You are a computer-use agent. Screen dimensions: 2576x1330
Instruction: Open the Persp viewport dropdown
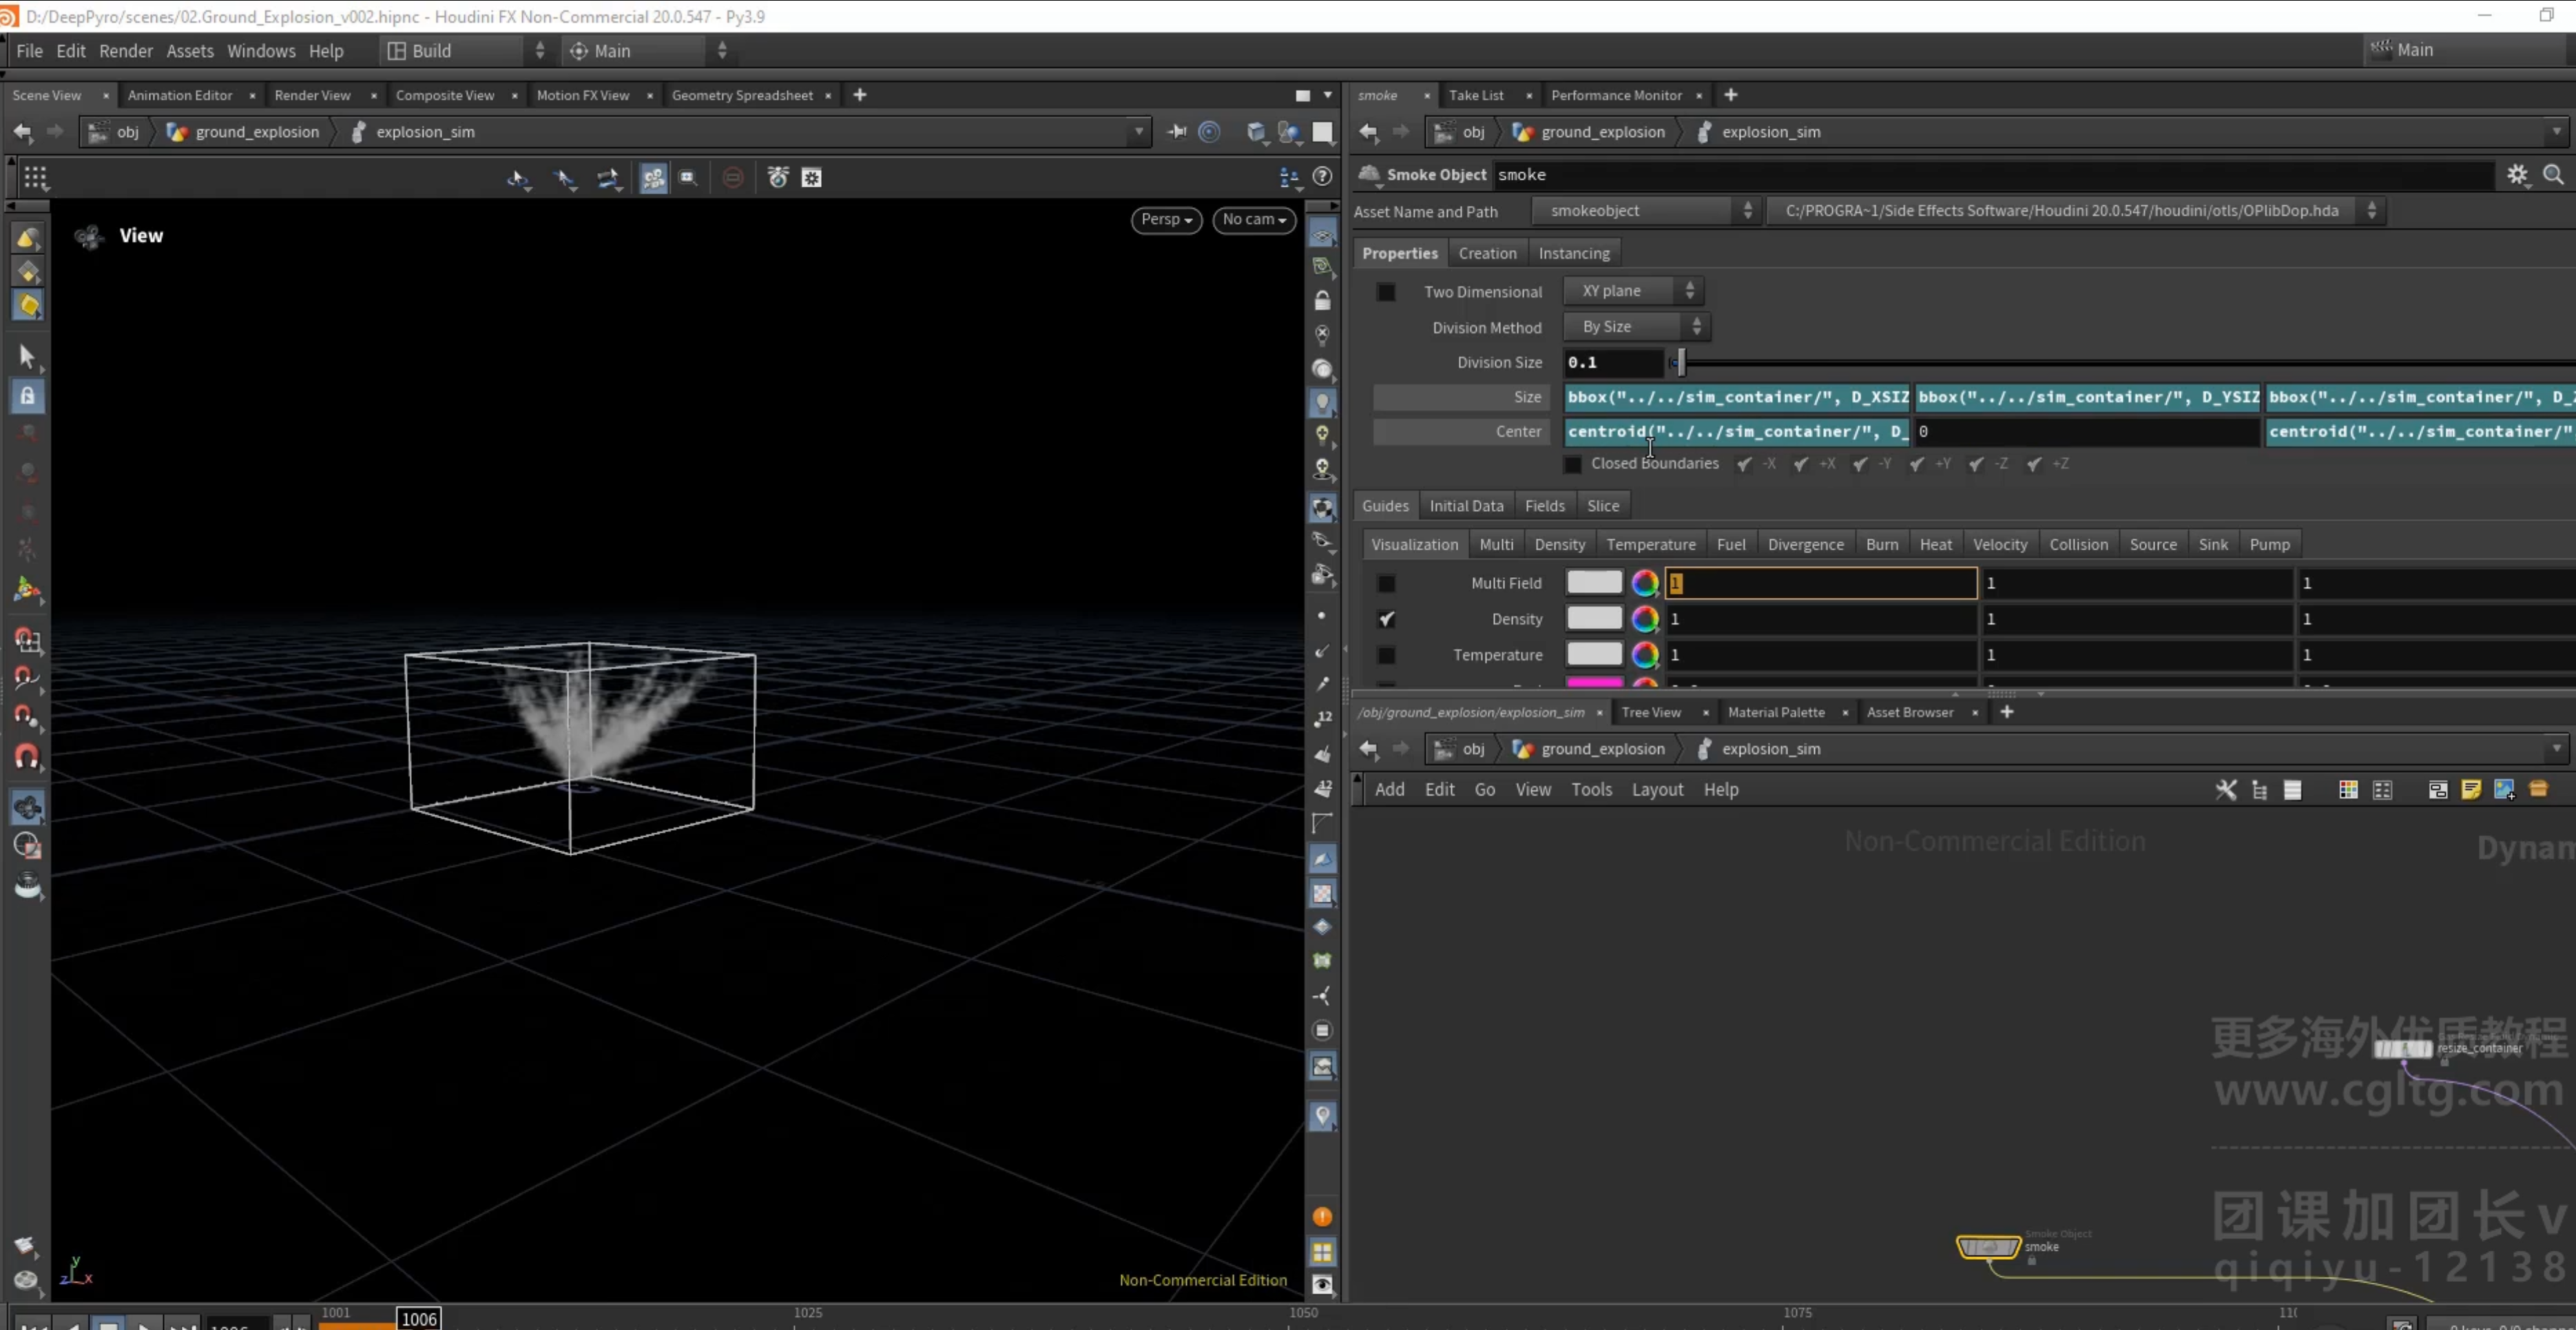pyautogui.click(x=1166, y=220)
